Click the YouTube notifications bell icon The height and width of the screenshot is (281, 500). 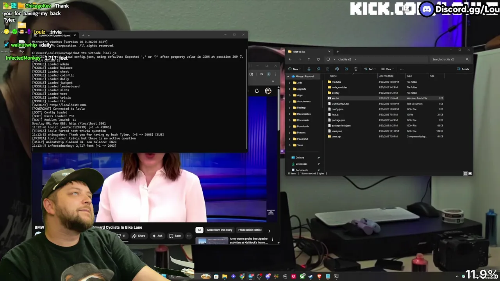coord(257,91)
